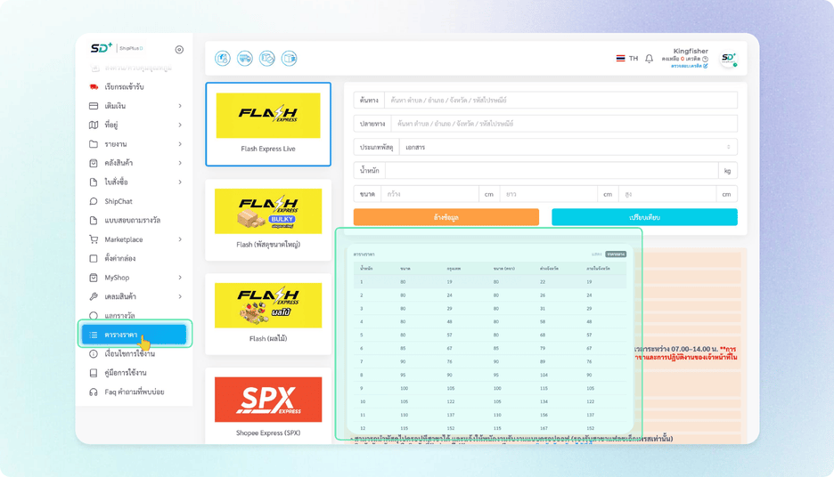
Task: Click the dark pill toggle above the price table
Action: (616, 255)
